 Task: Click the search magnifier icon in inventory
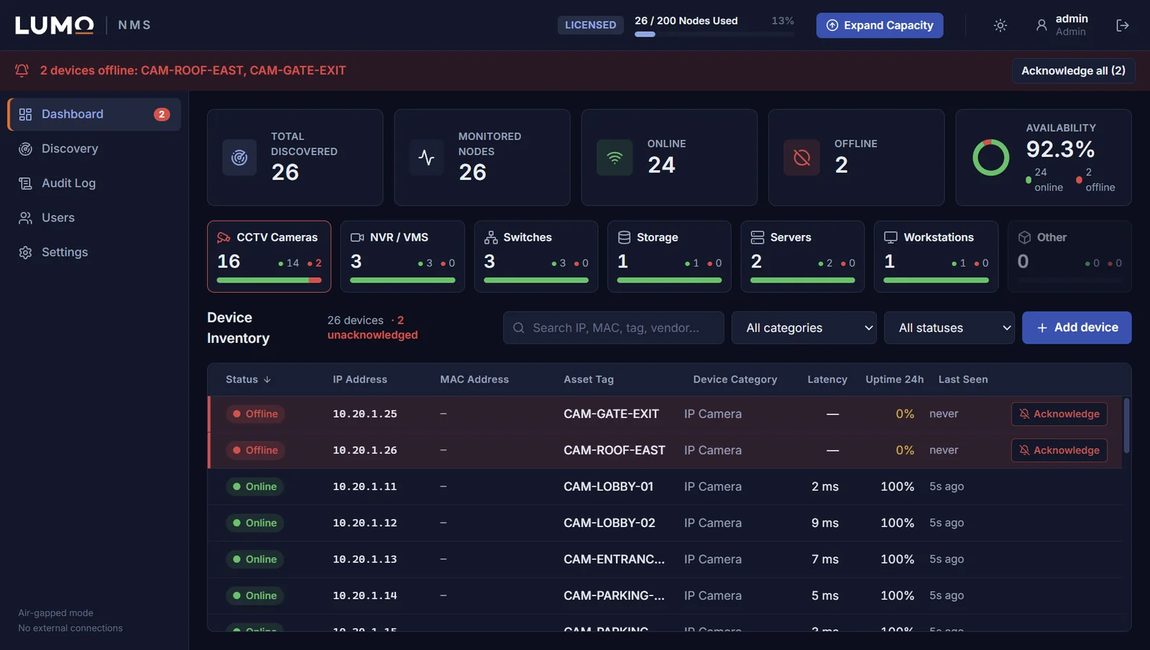tap(518, 328)
